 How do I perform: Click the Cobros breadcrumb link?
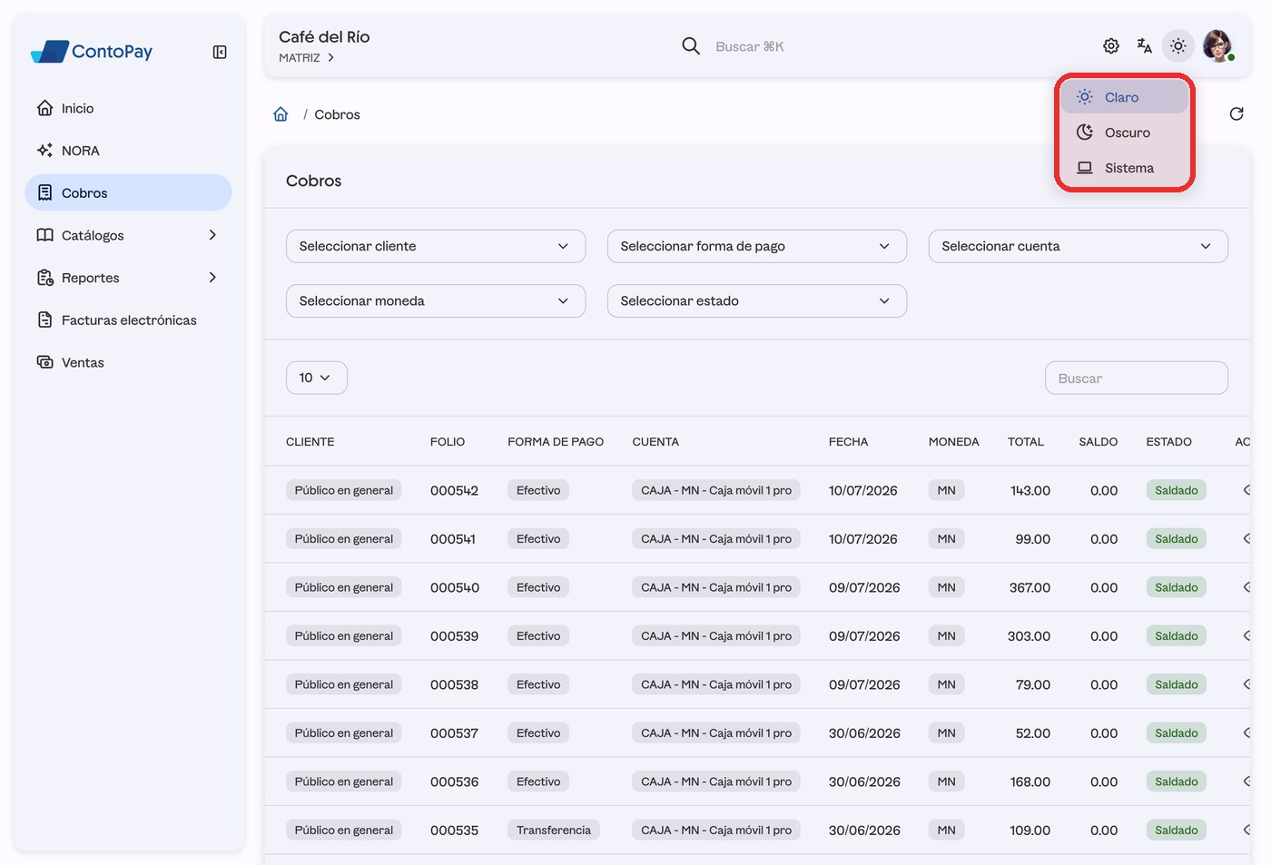click(337, 114)
